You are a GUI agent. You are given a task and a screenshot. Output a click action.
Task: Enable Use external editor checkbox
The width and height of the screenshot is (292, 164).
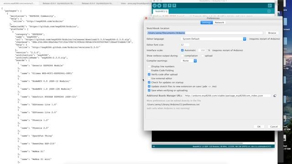click(x=149, y=78)
